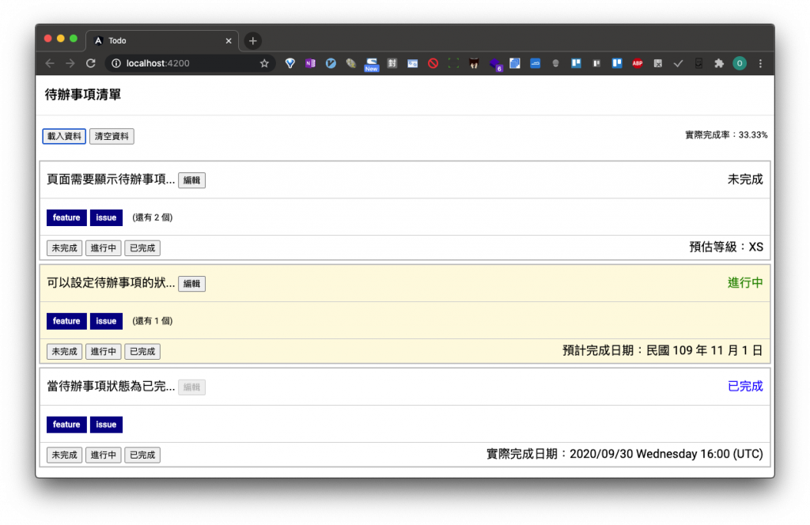810x525 pixels.
Task: Click feature tag in second todo
Action: [x=66, y=321]
